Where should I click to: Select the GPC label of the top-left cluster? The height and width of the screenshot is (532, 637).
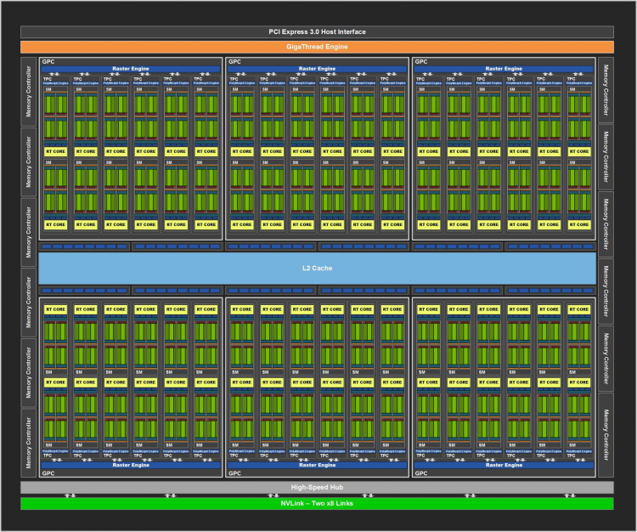48,61
